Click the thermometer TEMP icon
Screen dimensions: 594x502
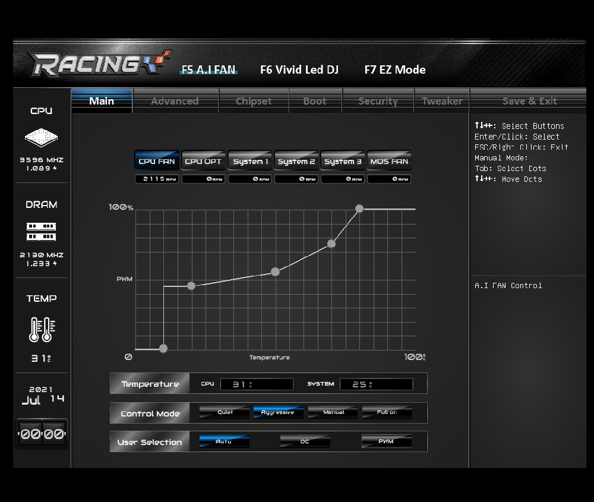[x=42, y=329]
